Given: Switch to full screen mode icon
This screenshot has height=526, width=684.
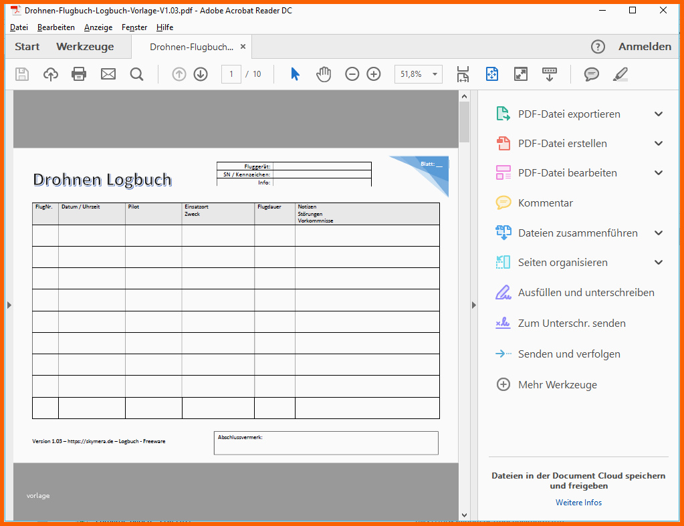Looking at the screenshot, I should pyautogui.click(x=521, y=74).
